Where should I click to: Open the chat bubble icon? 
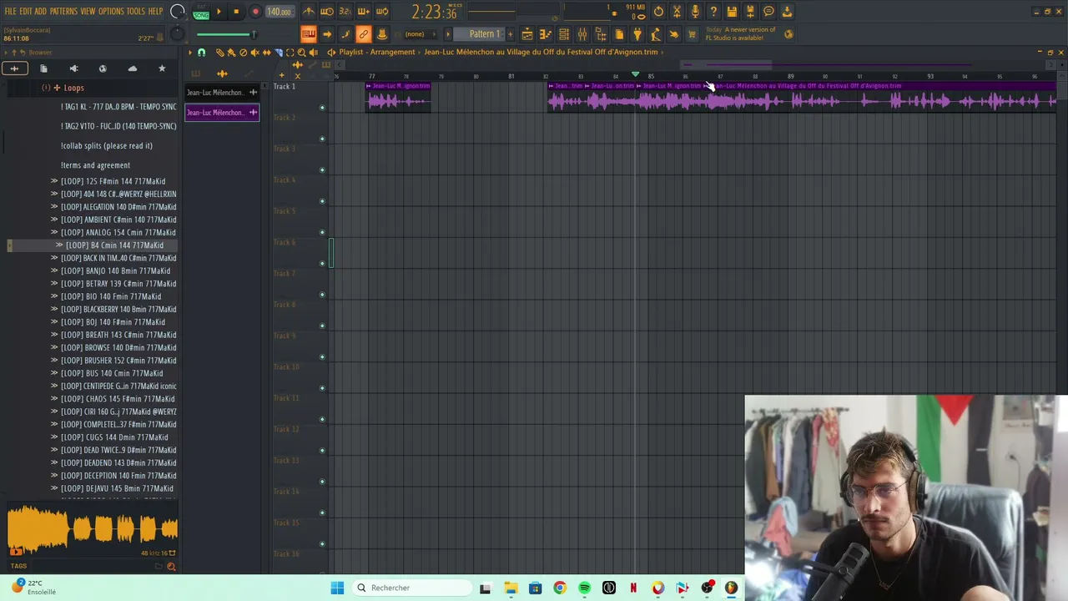(768, 12)
